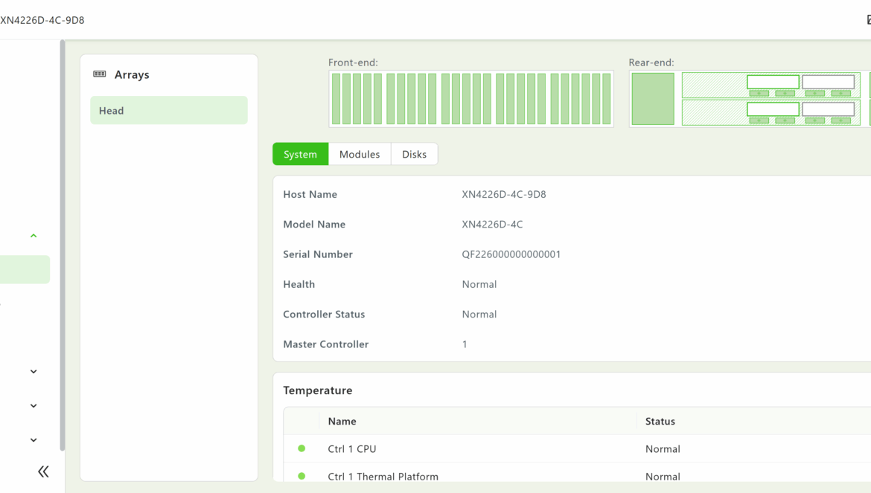Click the solid green Rear-end module block

[653, 99]
